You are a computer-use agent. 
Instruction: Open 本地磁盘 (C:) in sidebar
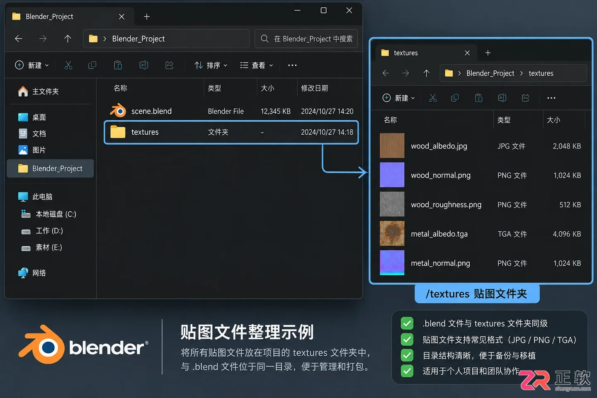49,214
